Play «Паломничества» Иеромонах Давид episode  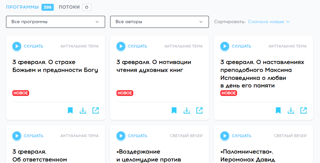(x=225, y=136)
